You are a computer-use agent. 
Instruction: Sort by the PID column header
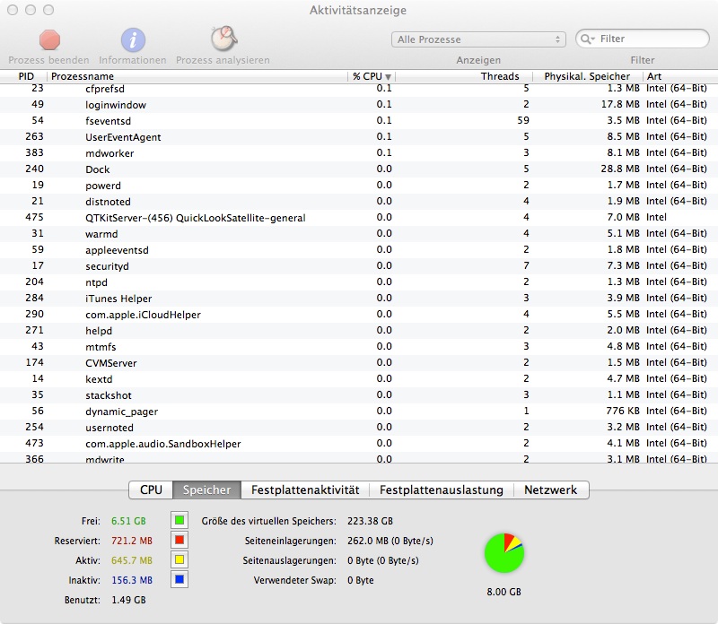coord(24,76)
